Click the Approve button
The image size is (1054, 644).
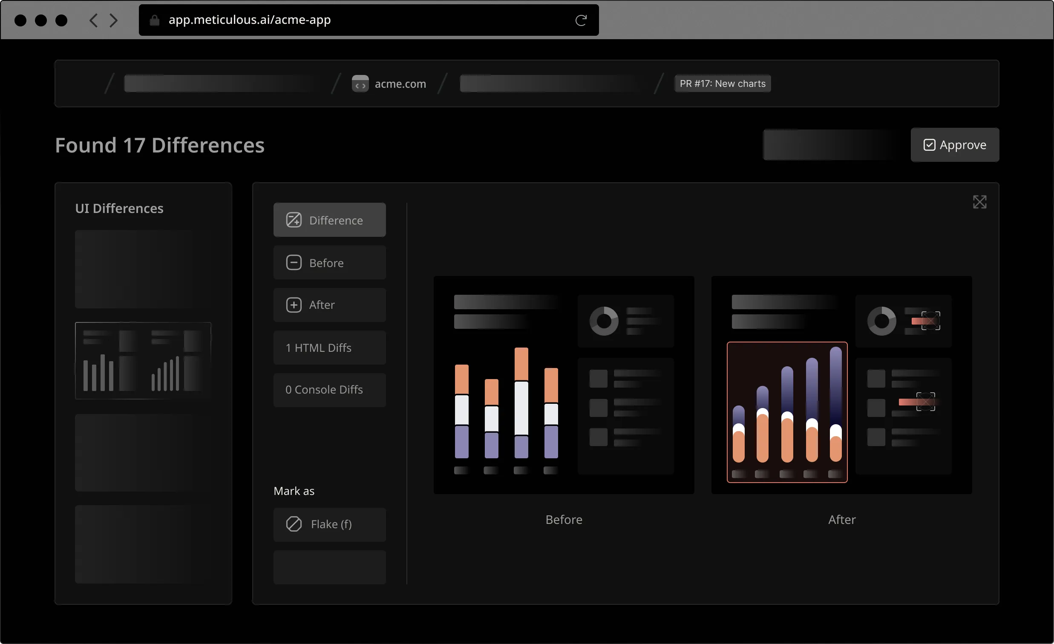(954, 145)
